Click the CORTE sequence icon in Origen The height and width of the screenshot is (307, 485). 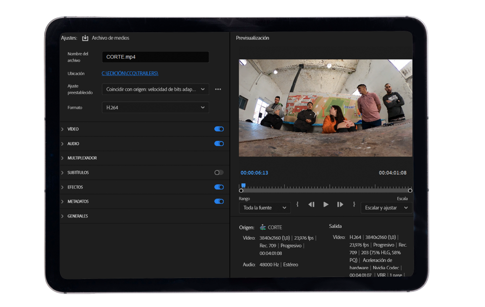(263, 228)
